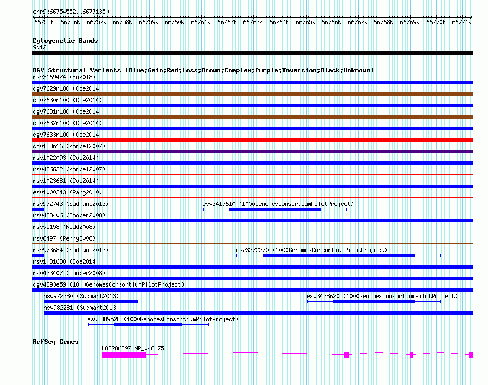Click the 66771k ruler position
Image resolution: width=488 pixels, height=385 pixels.
[x=462, y=22]
